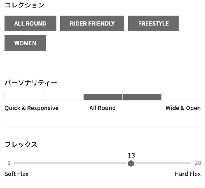205x188 pixels.
Task: Click the Soft Flex label
Action: tap(16, 174)
